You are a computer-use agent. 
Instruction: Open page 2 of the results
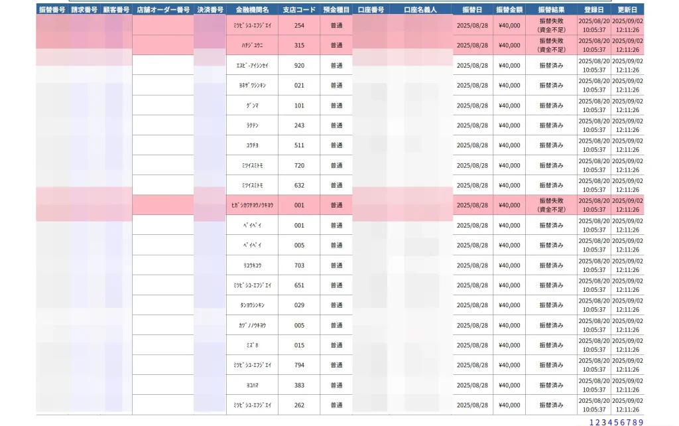click(597, 422)
